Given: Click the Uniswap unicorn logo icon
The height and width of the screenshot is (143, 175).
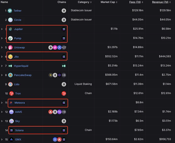Looking at the screenshot, I should pyautogui.click(x=10, y=48).
